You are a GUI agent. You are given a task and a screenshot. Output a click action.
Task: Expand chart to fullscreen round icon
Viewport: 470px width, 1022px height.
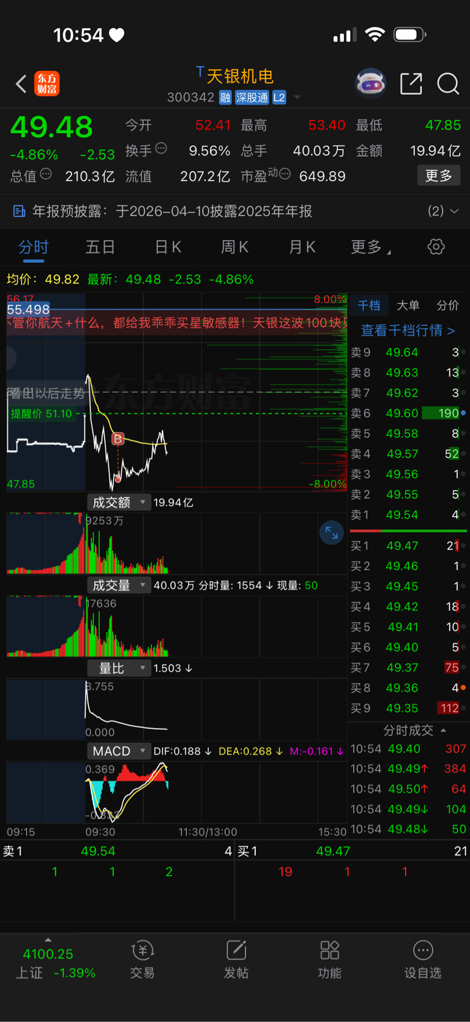pos(331,533)
